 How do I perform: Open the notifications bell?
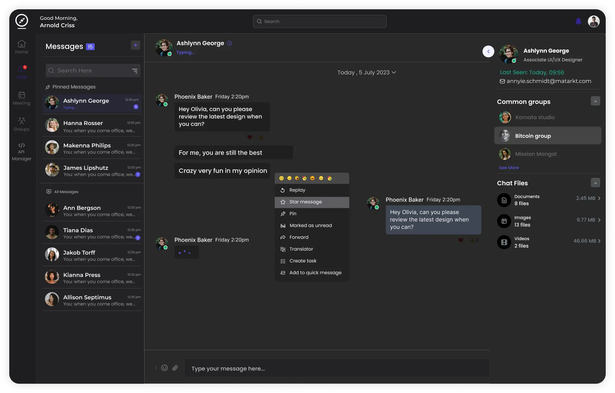pos(578,21)
